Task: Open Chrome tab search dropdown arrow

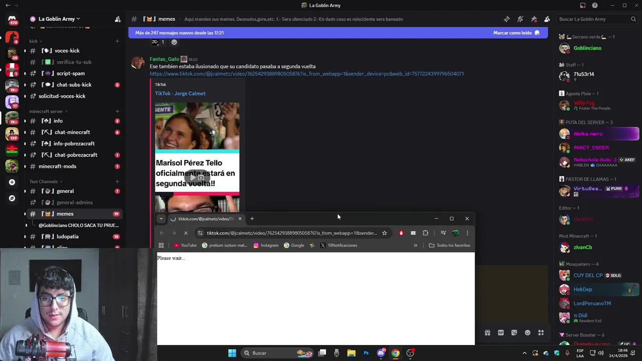Action: tap(161, 219)
